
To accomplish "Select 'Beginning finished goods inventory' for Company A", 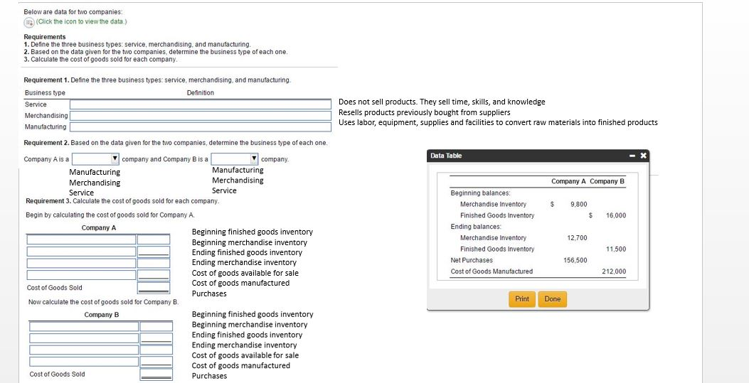I will [253, 232].
